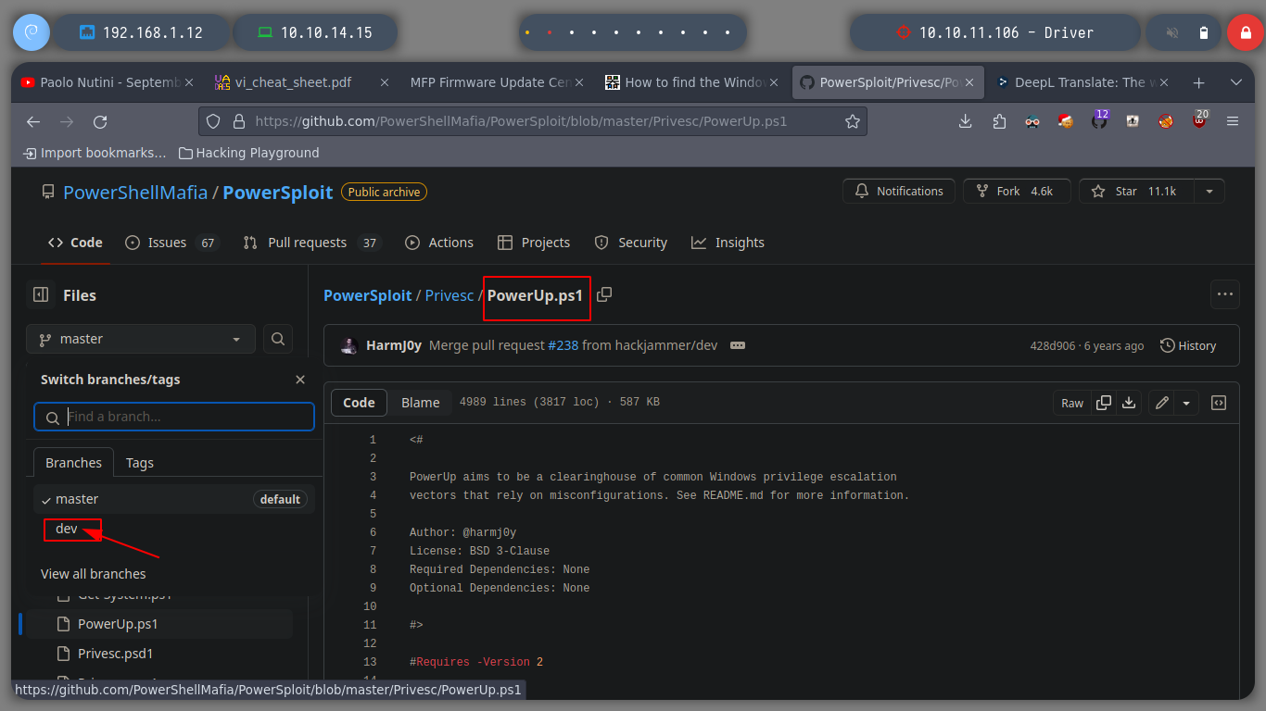Click the 10.10.14.15 VPN address widget
The height and width of the screenshot is (711, 1266).
click(315, 32)
